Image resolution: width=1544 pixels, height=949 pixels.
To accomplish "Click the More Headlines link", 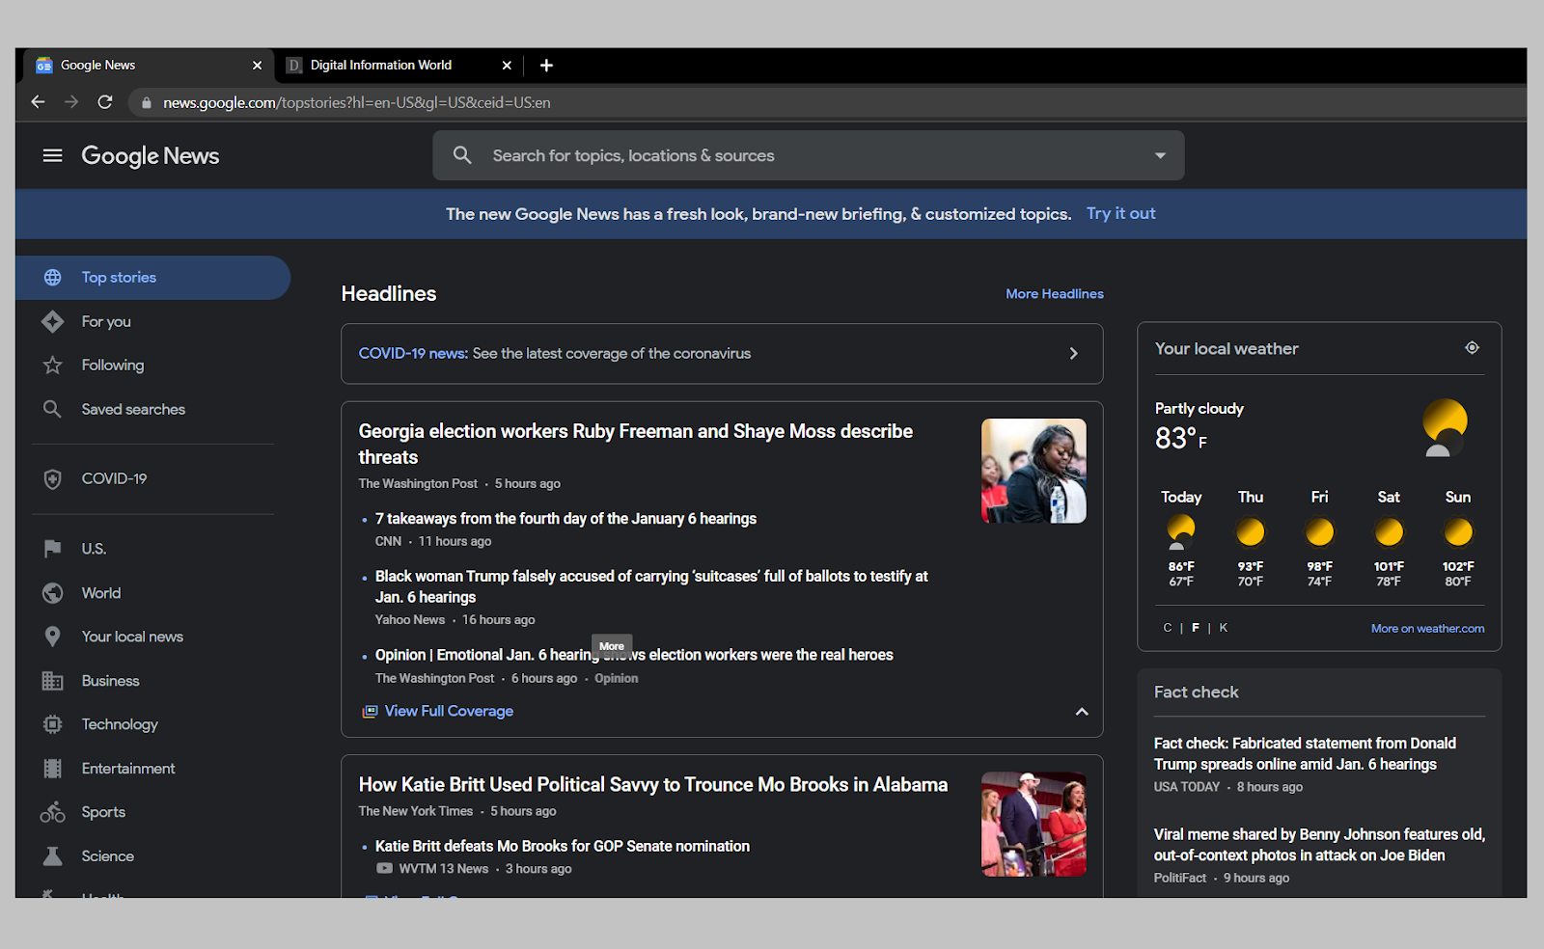I will click(1055, 294).
